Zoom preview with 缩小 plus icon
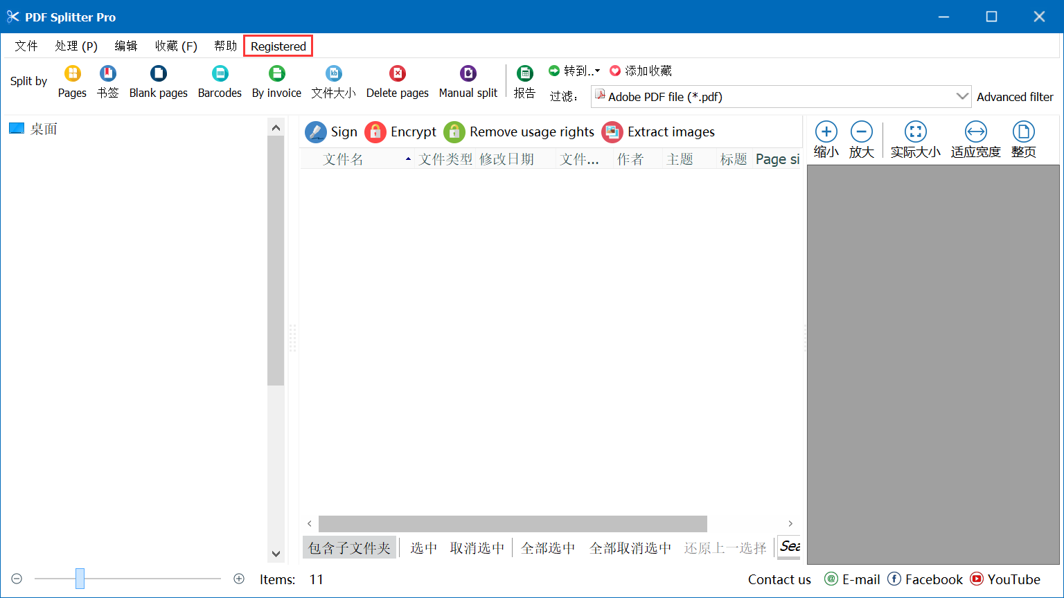The width and height of the screenshot is (1064, 598). pos(826,132)
